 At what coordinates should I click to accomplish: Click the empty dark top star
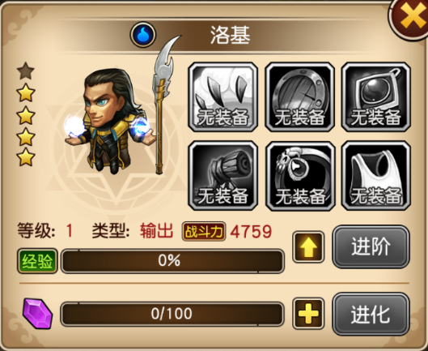26,71
